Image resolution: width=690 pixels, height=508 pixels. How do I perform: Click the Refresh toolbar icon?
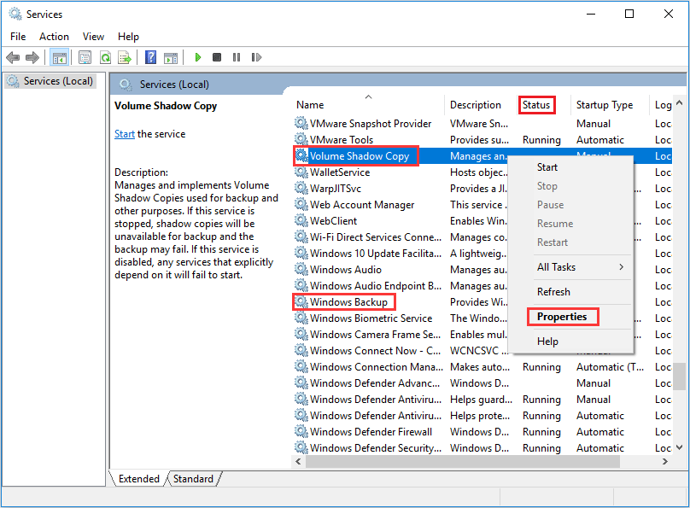pyautogui.click(x=105, y=57)
